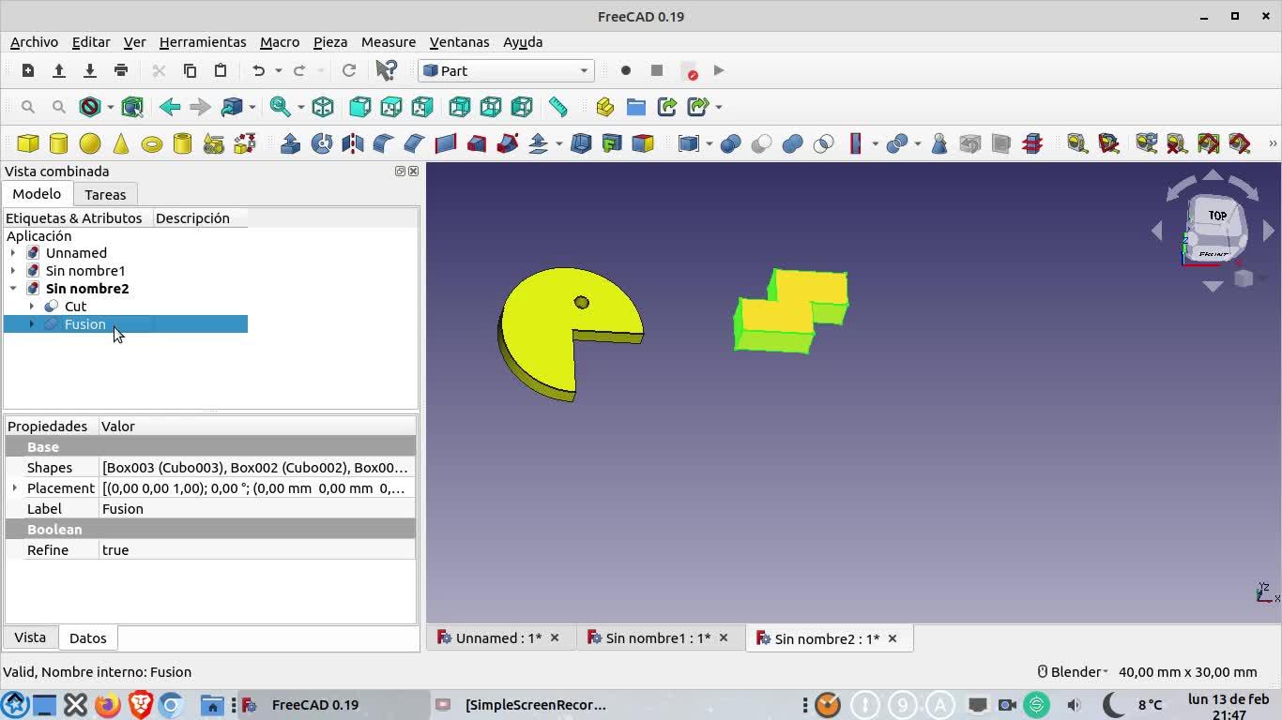The image size is (1282, 720).
Task: Create a cube with the box primitive icon
Action: click(x=28, y=143)
